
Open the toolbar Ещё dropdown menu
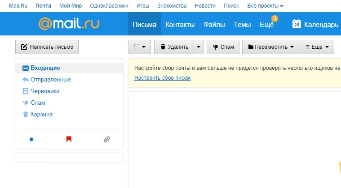click(x=317, y=47)
